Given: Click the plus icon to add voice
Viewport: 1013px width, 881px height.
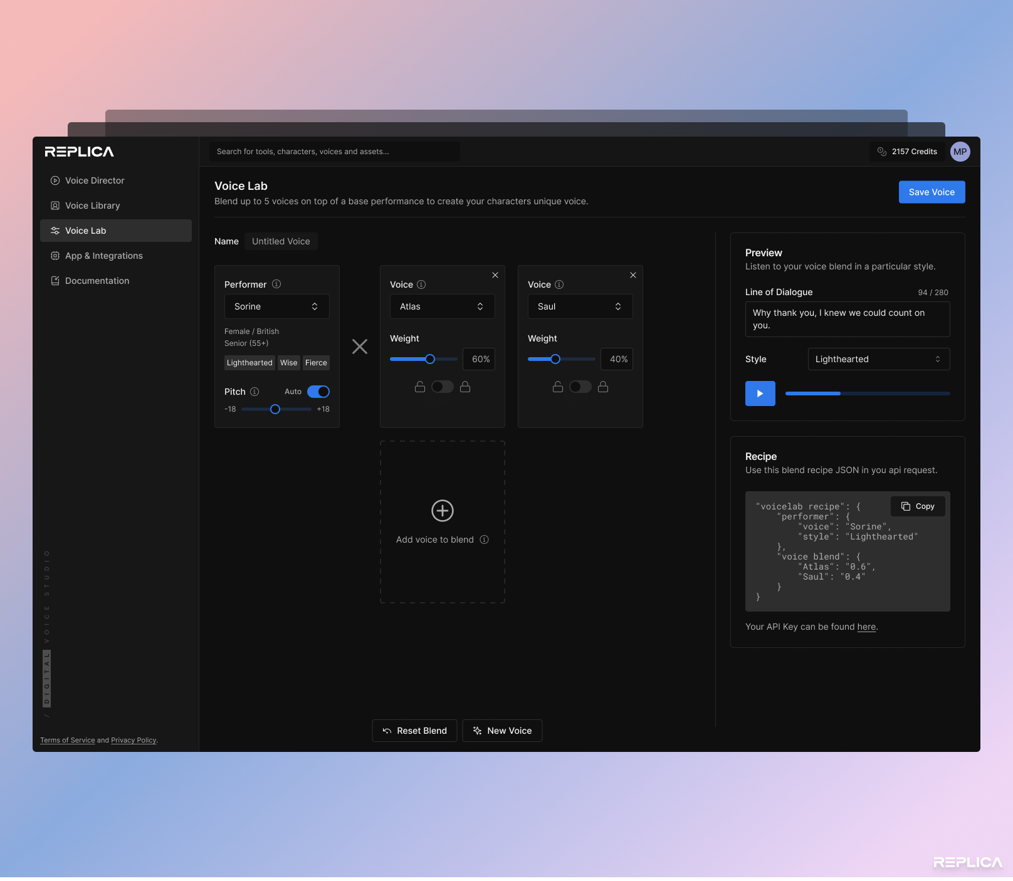Looking at the screenshot, I should click(x=443, y=511).
